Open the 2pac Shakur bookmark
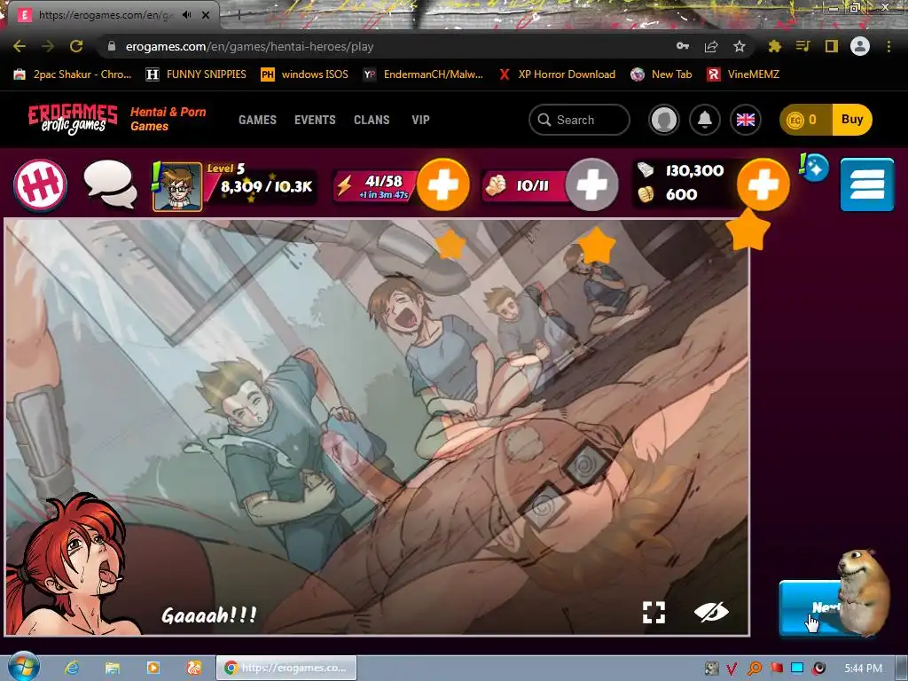The image size is (908, 681). point(73,74)
